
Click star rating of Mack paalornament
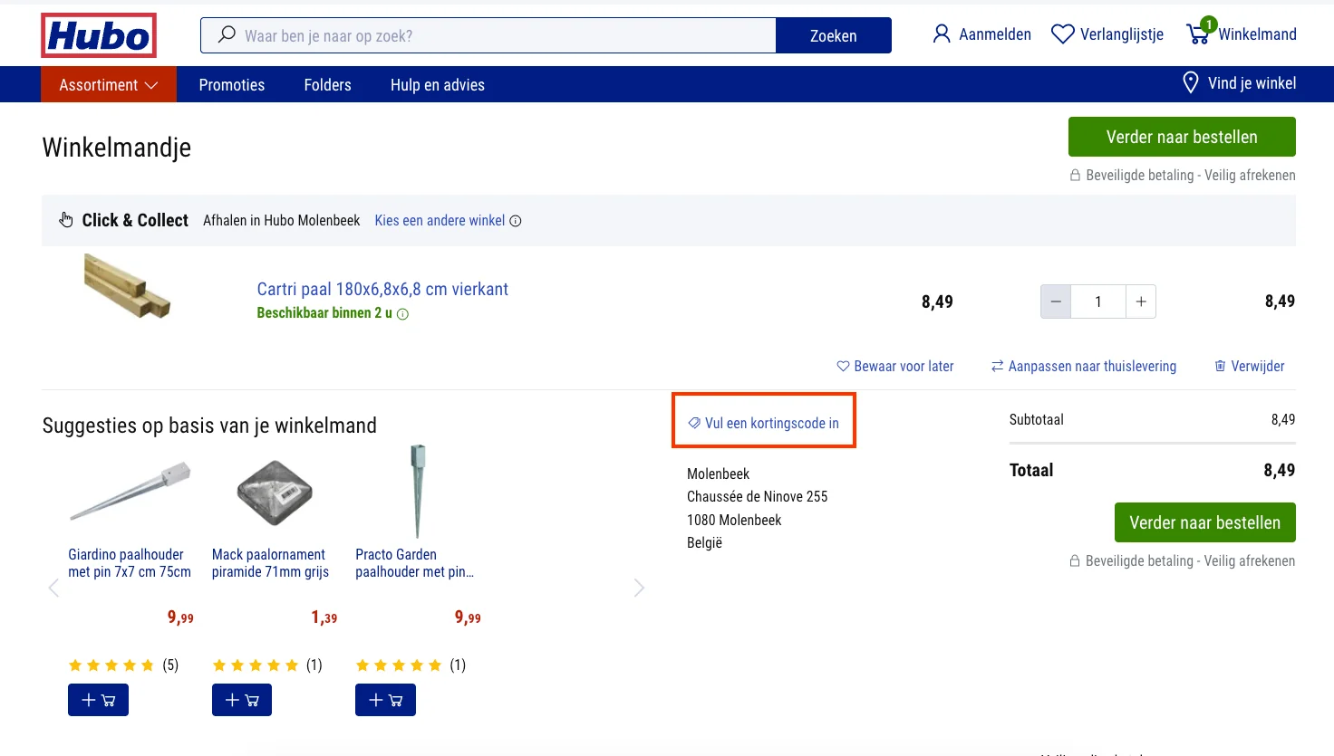point(256,665)
